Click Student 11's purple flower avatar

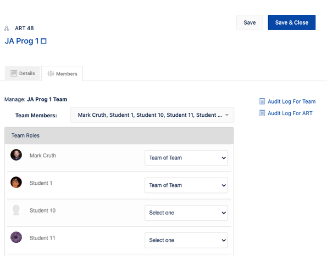click(x=16, y=237)
